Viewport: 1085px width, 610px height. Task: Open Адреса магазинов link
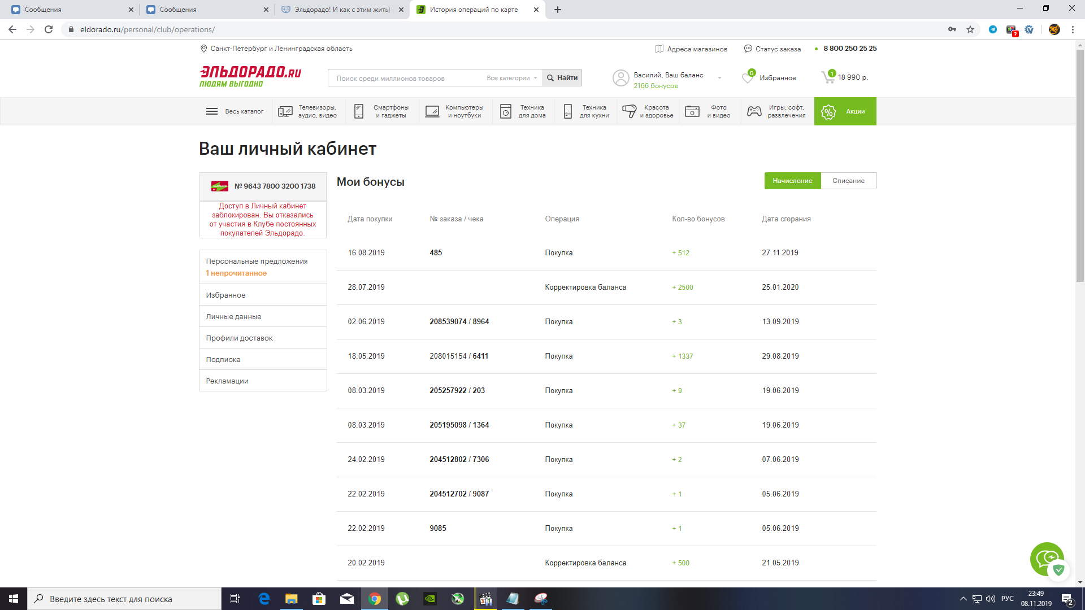(691, 49)
